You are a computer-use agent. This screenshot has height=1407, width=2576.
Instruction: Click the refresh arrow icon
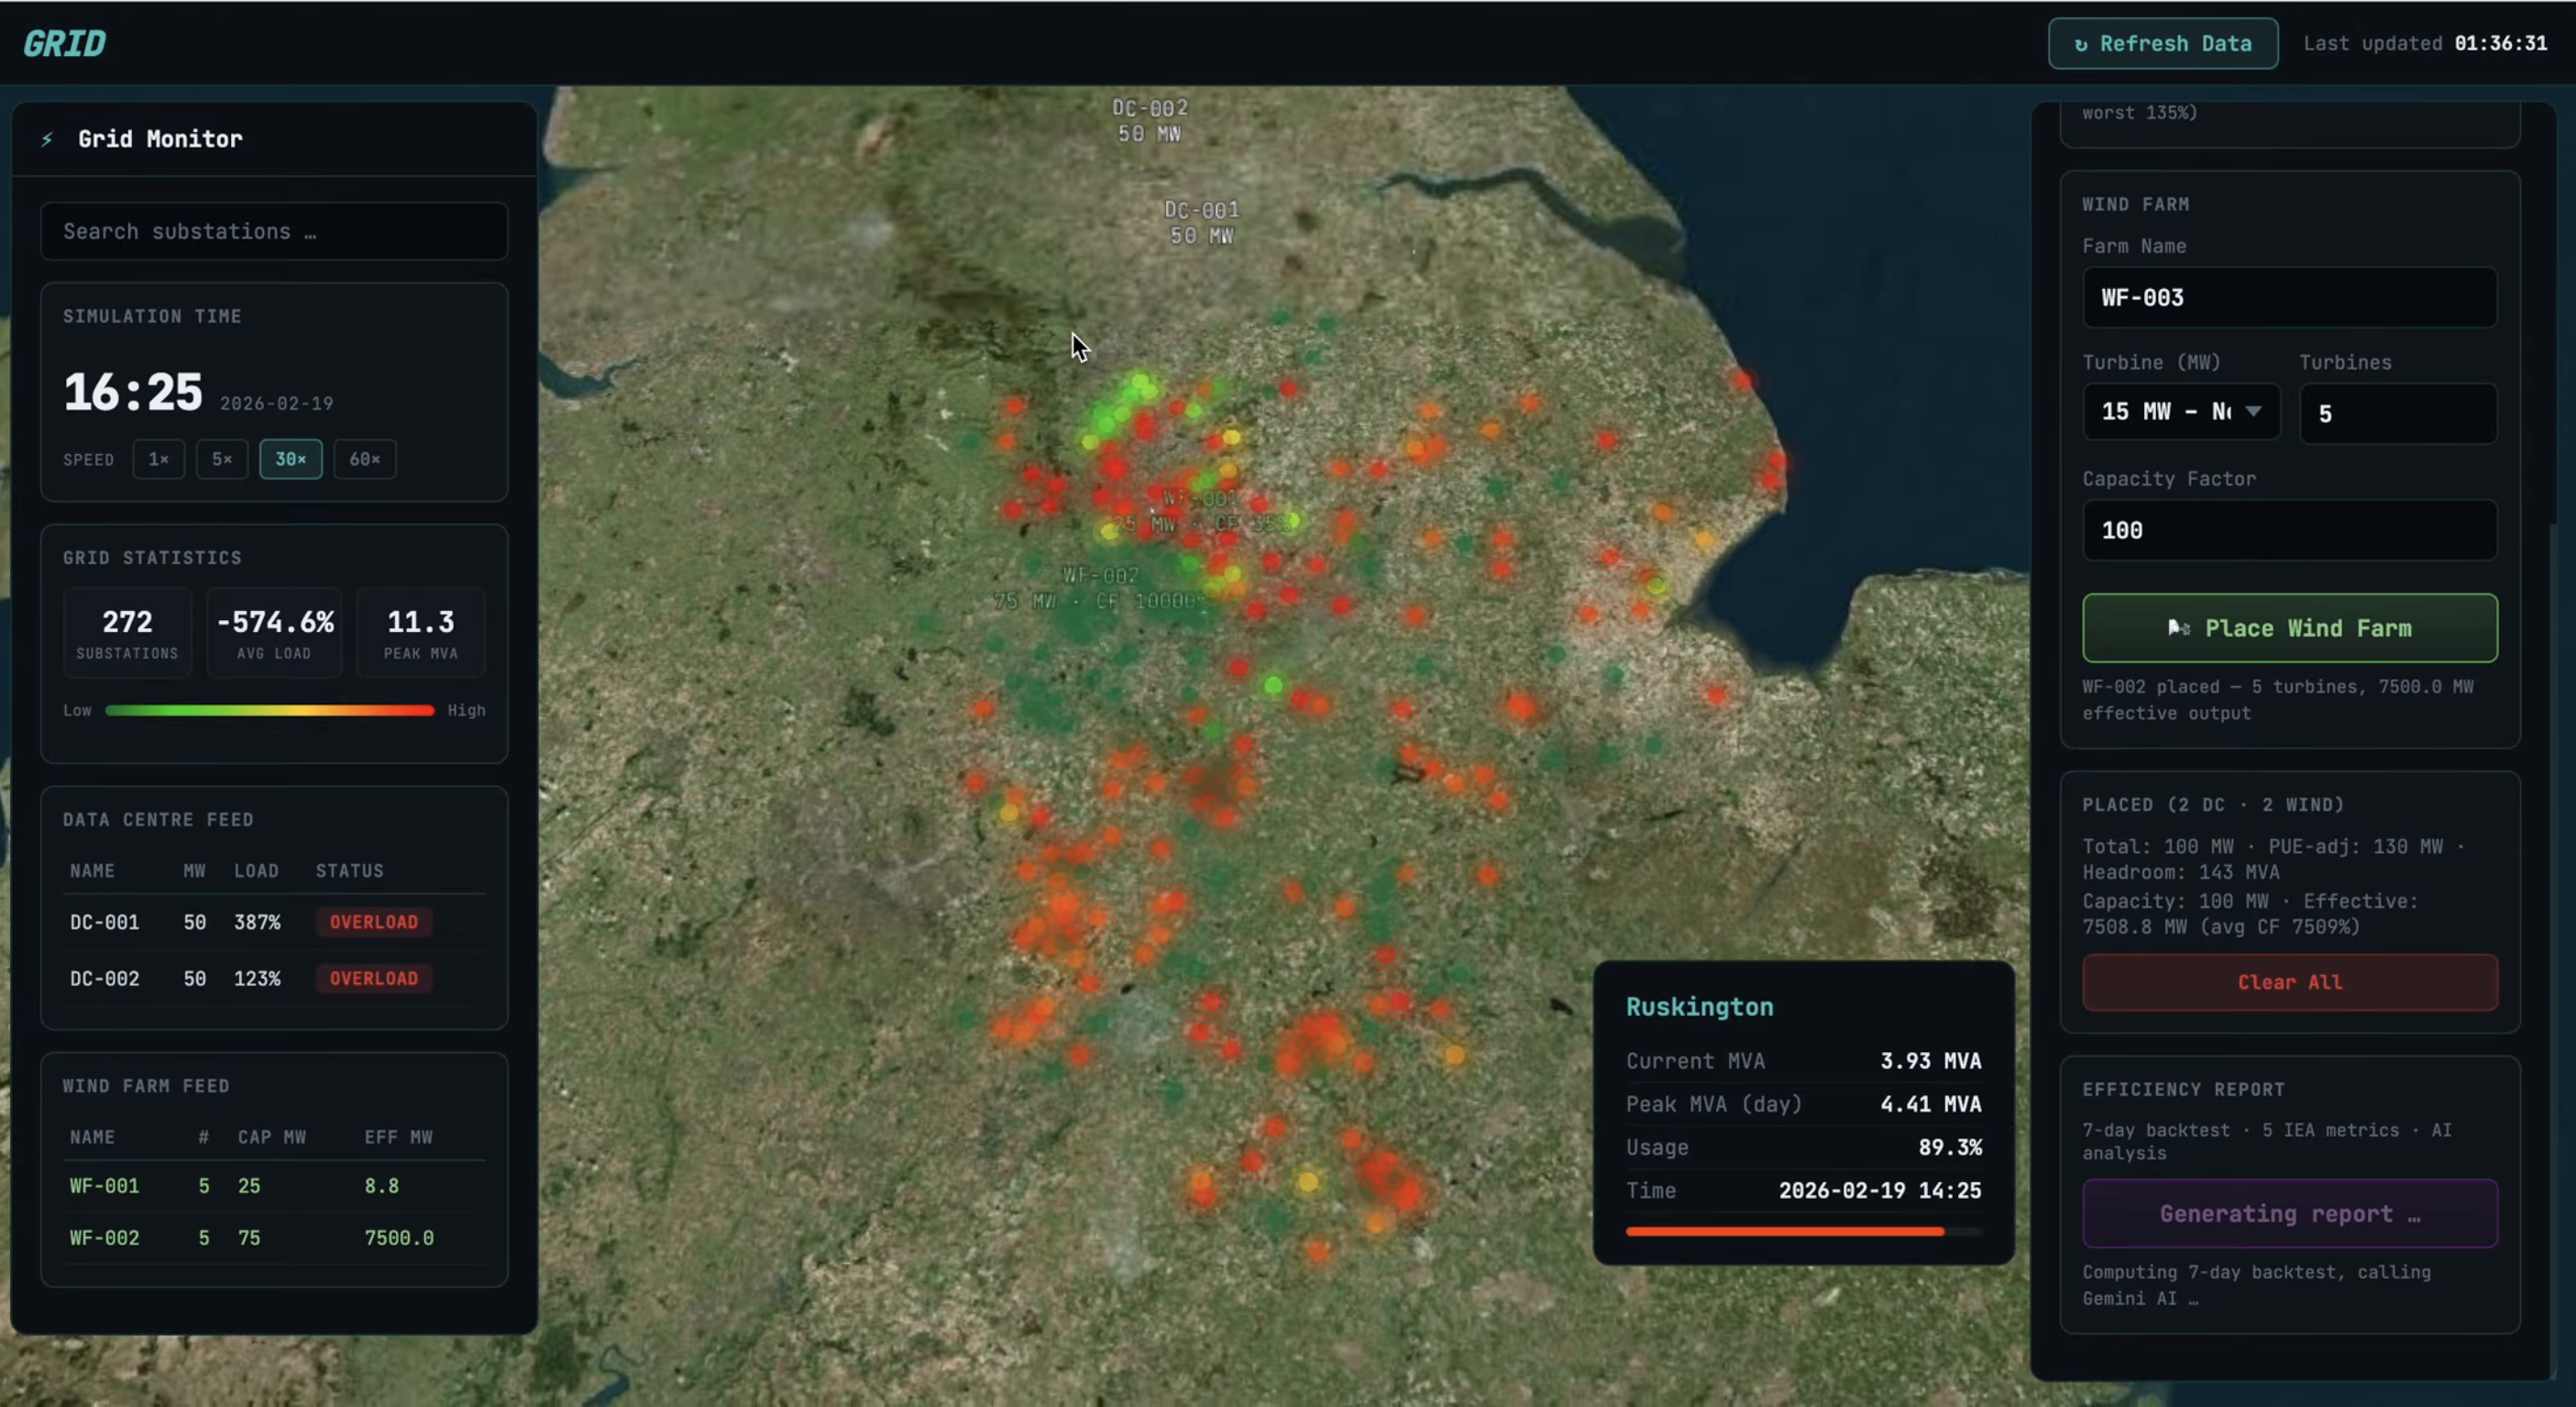(x=2081, y=44)
